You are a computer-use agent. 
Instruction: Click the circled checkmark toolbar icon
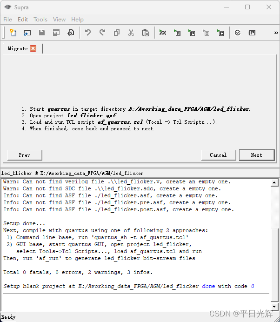click(238, 33)
